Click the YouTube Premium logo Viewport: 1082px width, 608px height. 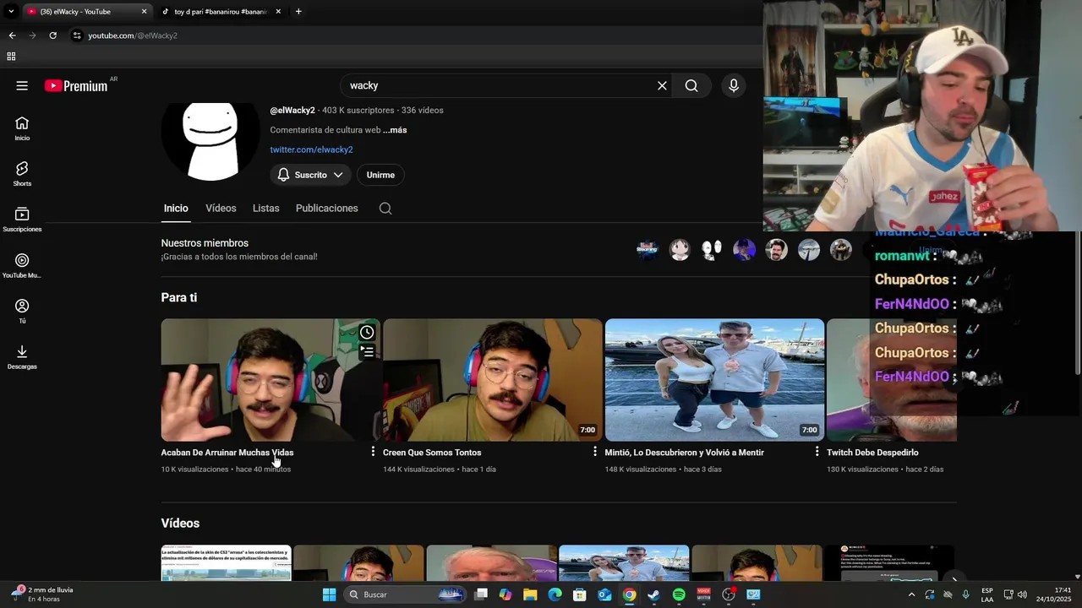point(76,85)
